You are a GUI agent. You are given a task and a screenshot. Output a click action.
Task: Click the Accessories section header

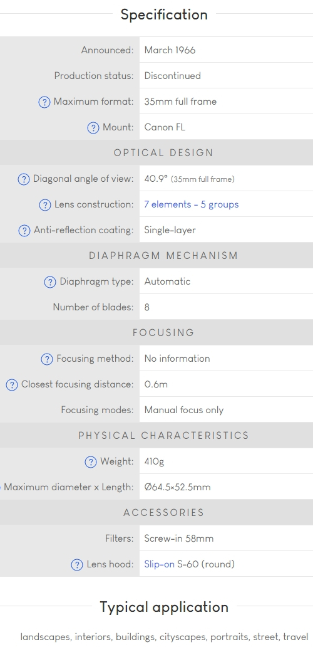[163, 512]
